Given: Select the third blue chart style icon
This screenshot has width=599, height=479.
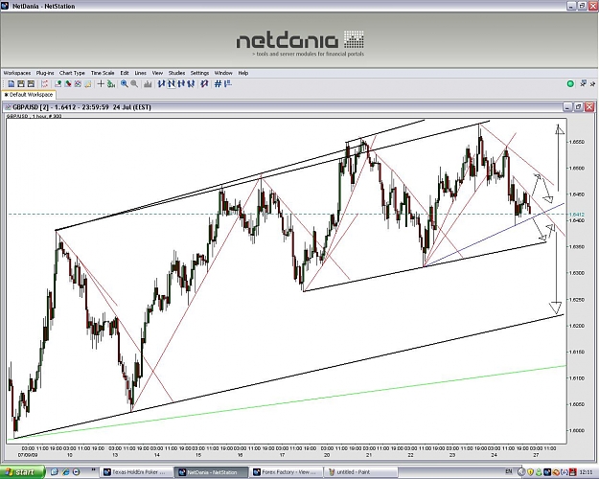Looking at the screenshot, I should (181, 83).
